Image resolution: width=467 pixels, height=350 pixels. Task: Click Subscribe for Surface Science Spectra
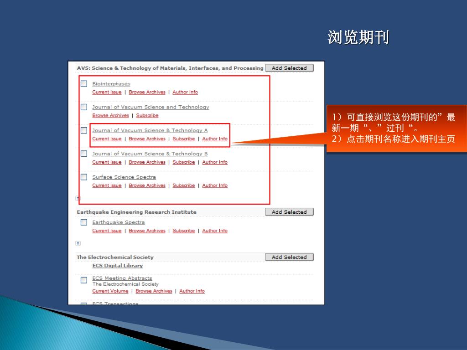tap(184, 185)
